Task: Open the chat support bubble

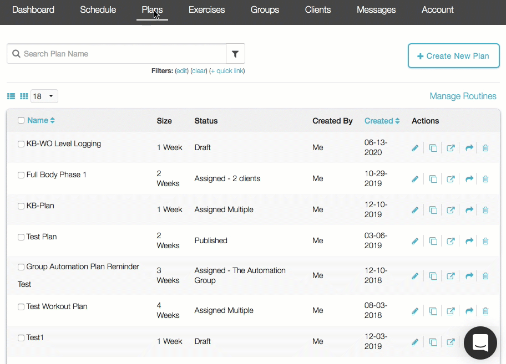Action: [480, 343]
